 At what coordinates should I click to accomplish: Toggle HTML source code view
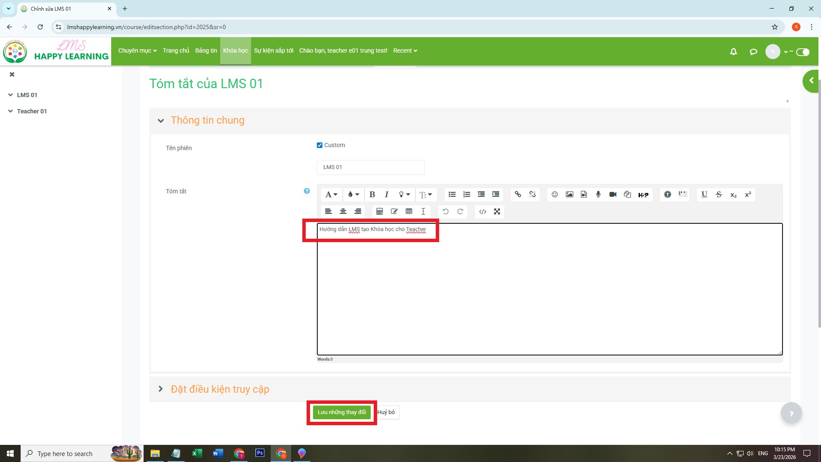[x=483, y=212]
